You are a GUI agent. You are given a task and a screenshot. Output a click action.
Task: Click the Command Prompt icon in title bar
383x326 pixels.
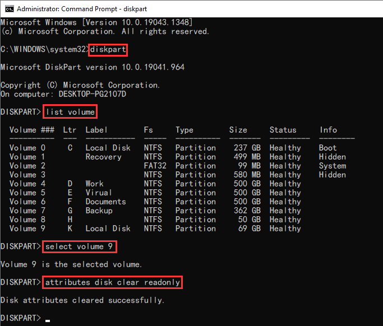coord(8,9)
